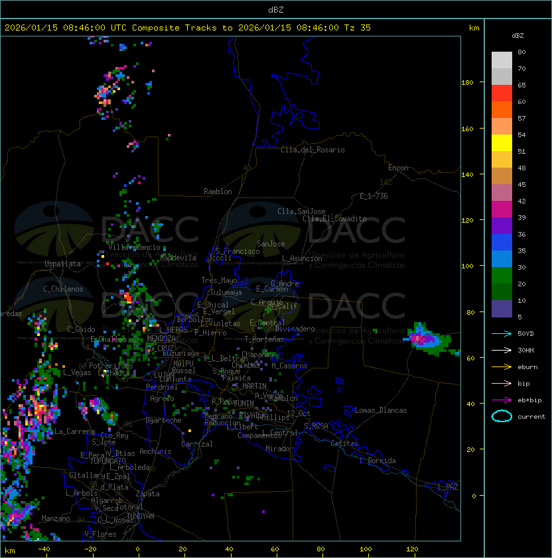Select the Clla.del_Rosario location label

pos(312,150)
